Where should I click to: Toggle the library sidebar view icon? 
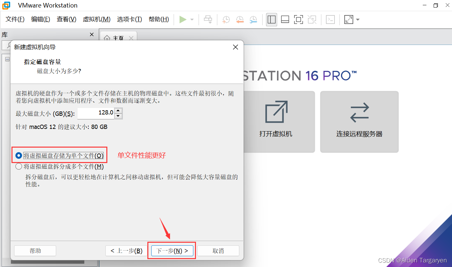271,20
